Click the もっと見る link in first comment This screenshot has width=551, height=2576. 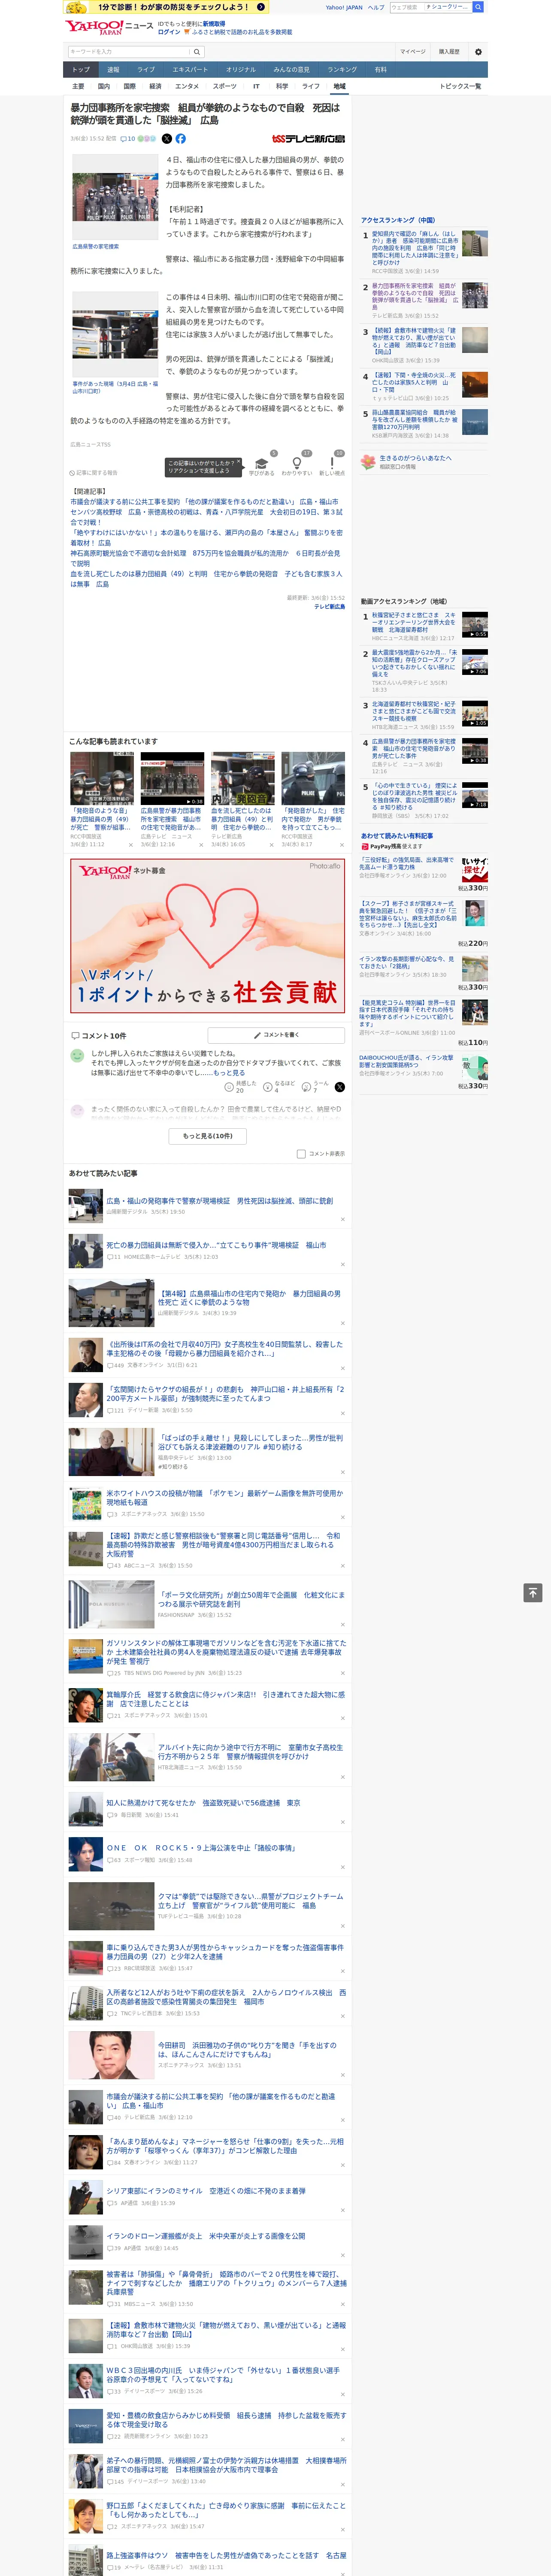[229, 1072]
